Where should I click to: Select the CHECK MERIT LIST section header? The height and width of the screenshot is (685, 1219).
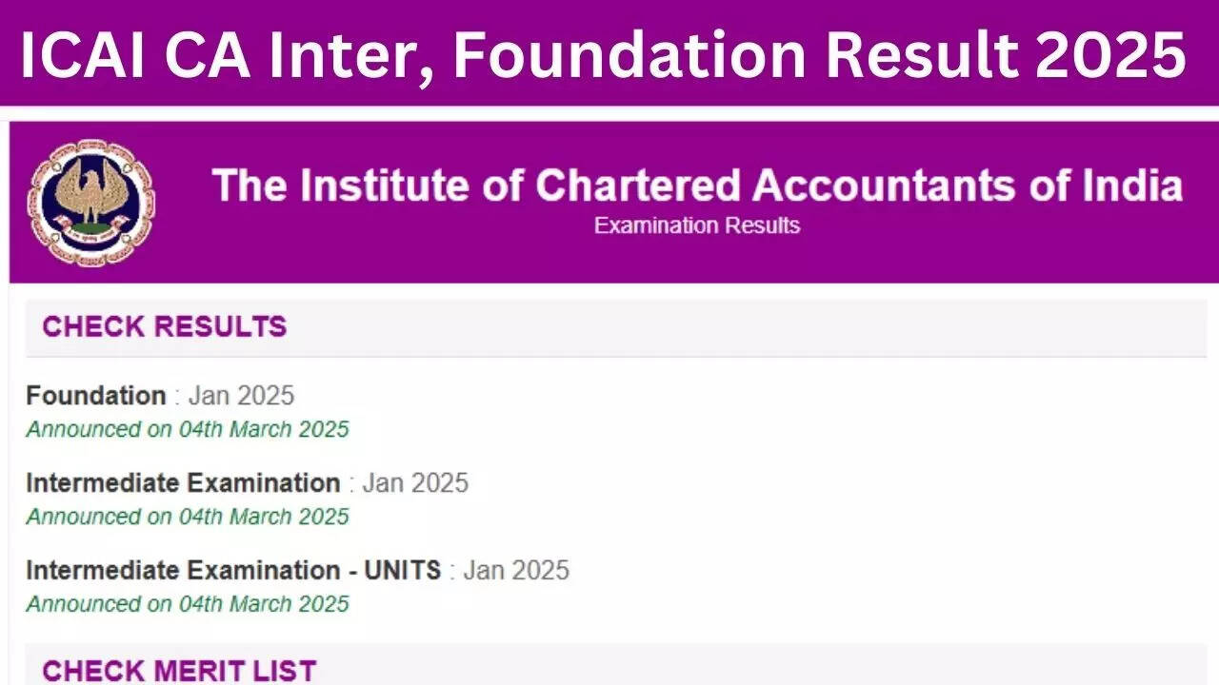[x=179, y=670]
